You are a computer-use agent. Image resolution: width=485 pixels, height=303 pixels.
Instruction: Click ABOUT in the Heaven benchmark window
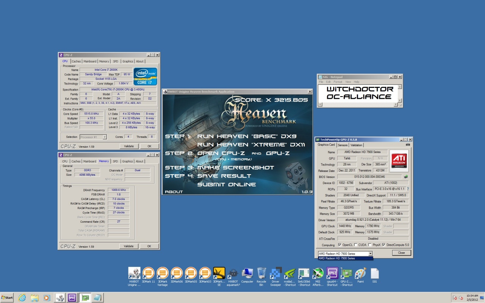pyautogui.click(x=174, y=192)
